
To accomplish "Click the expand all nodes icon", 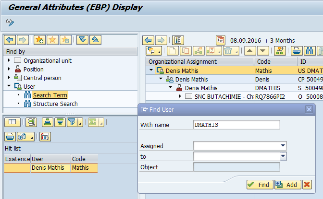I will tap(83, 39).
